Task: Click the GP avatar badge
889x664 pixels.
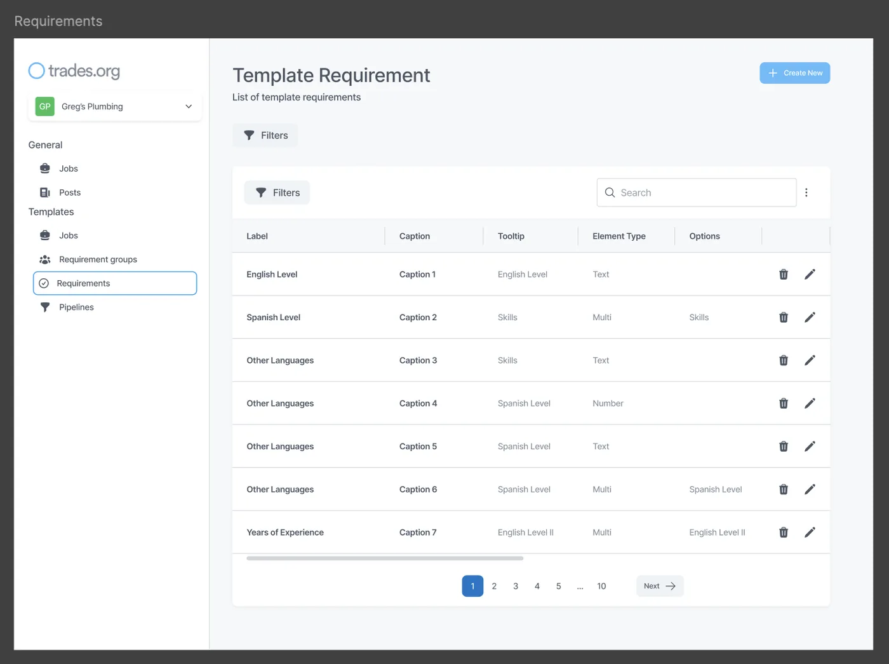Action: [44, 107]
